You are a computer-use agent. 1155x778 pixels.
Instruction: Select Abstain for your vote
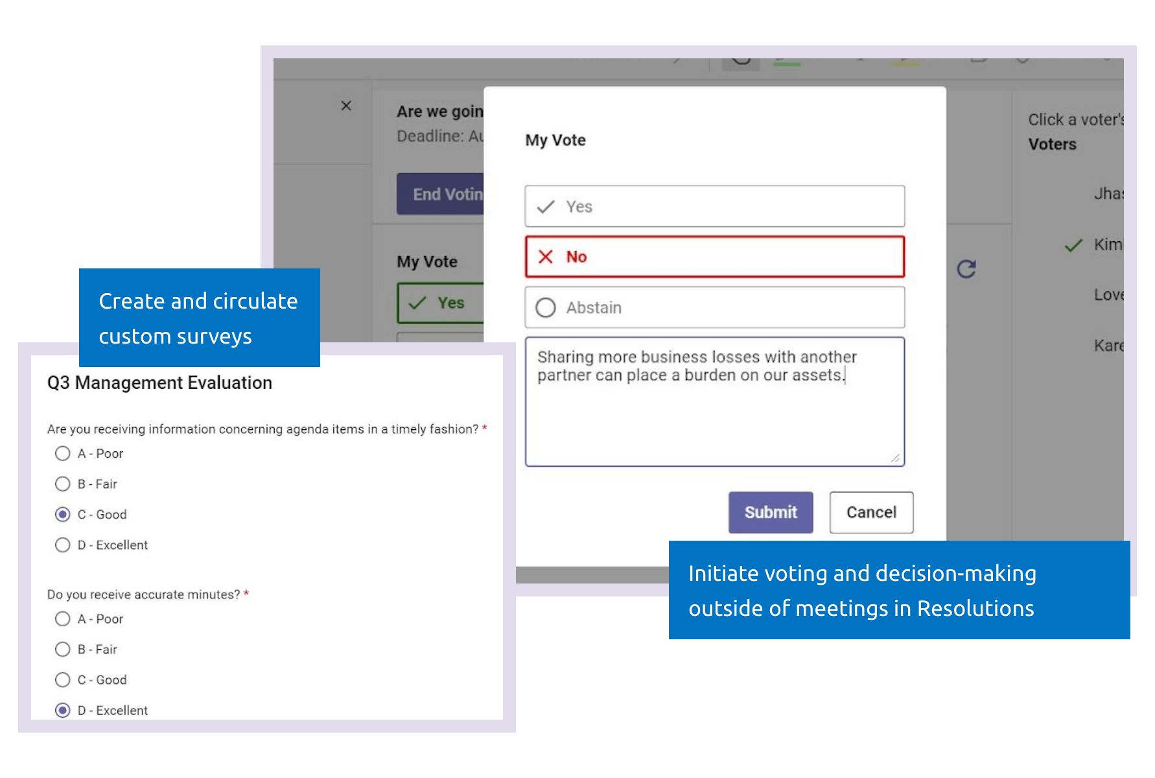[x=714, y=307]
